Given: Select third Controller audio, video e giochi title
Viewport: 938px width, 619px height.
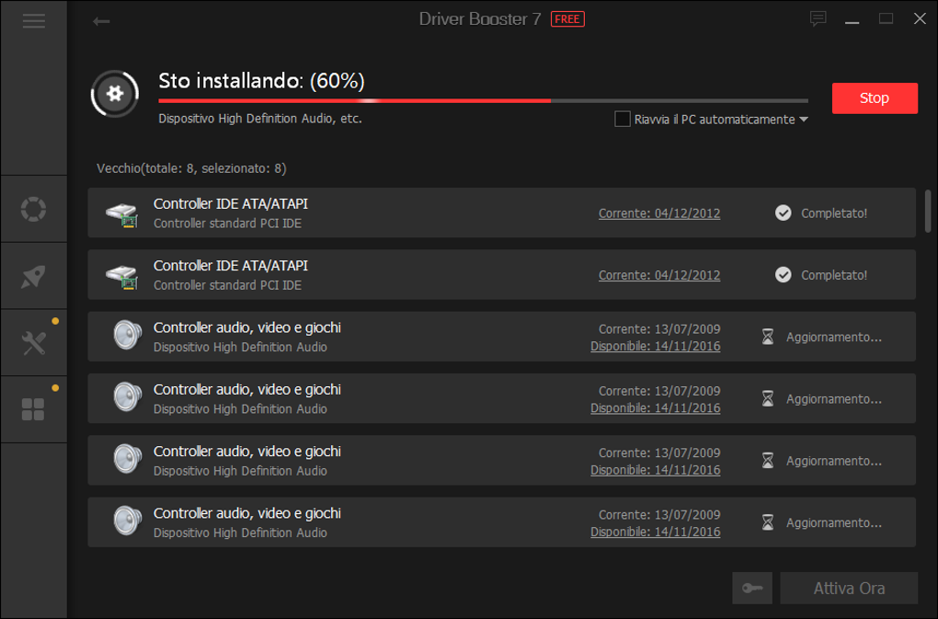Looking at the screenshot, I should [x=247, y=452].
